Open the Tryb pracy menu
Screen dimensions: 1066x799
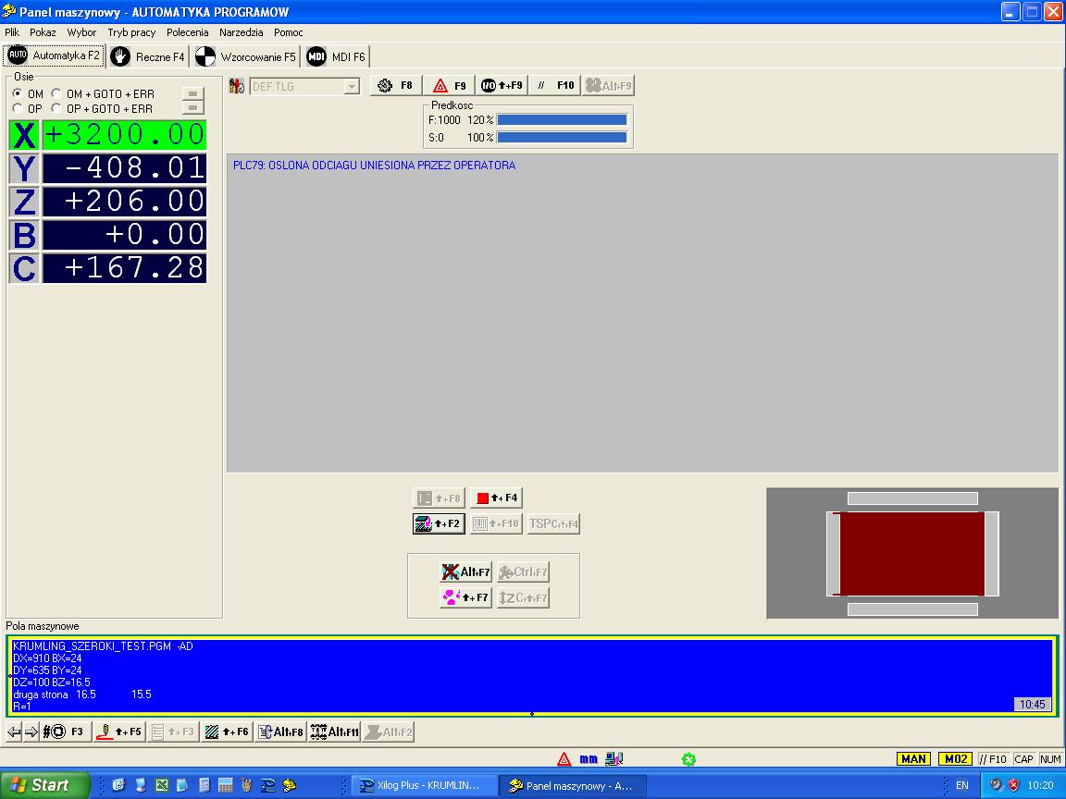pyautogui.click(x=131, y=32)
